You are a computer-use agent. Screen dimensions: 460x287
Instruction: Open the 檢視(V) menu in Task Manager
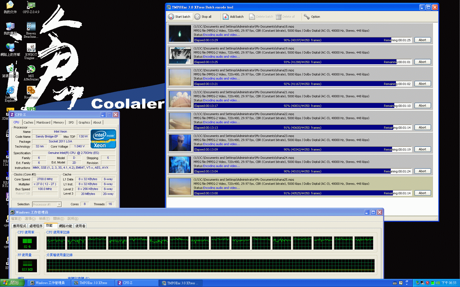44,219
